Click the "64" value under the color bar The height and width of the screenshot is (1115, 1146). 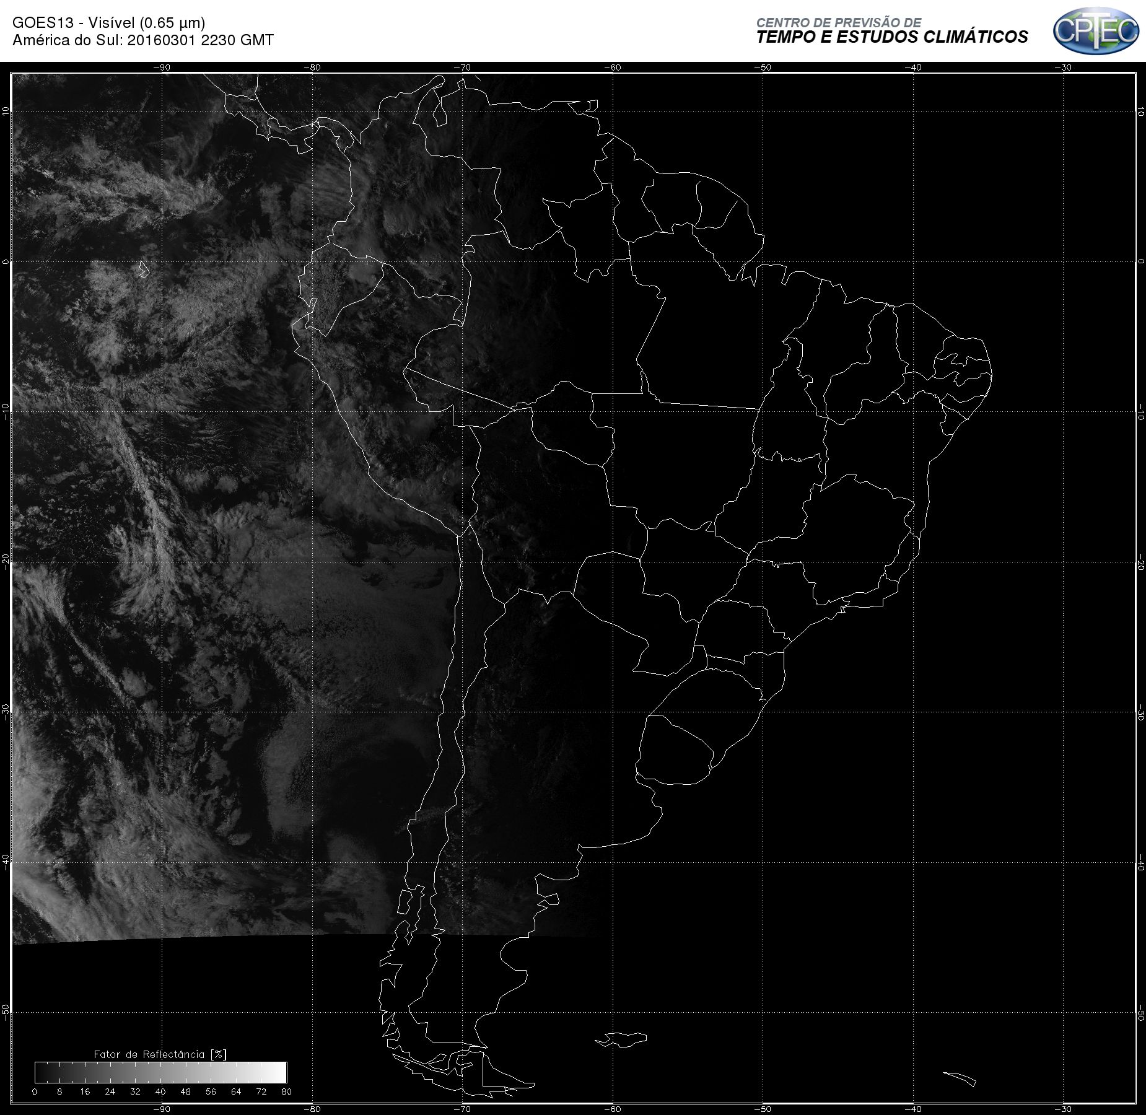coord(236,1091)
